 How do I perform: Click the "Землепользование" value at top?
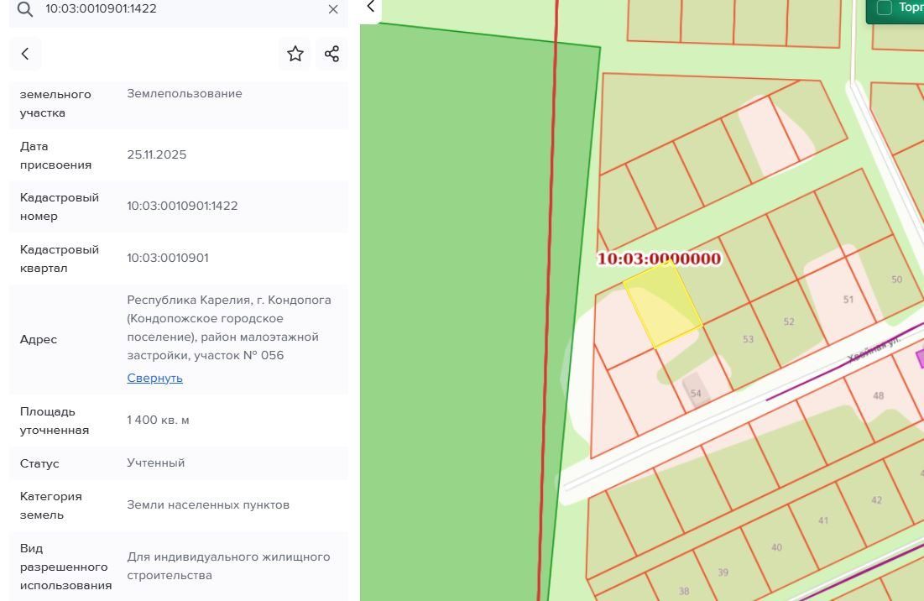[x=185, y=94]
